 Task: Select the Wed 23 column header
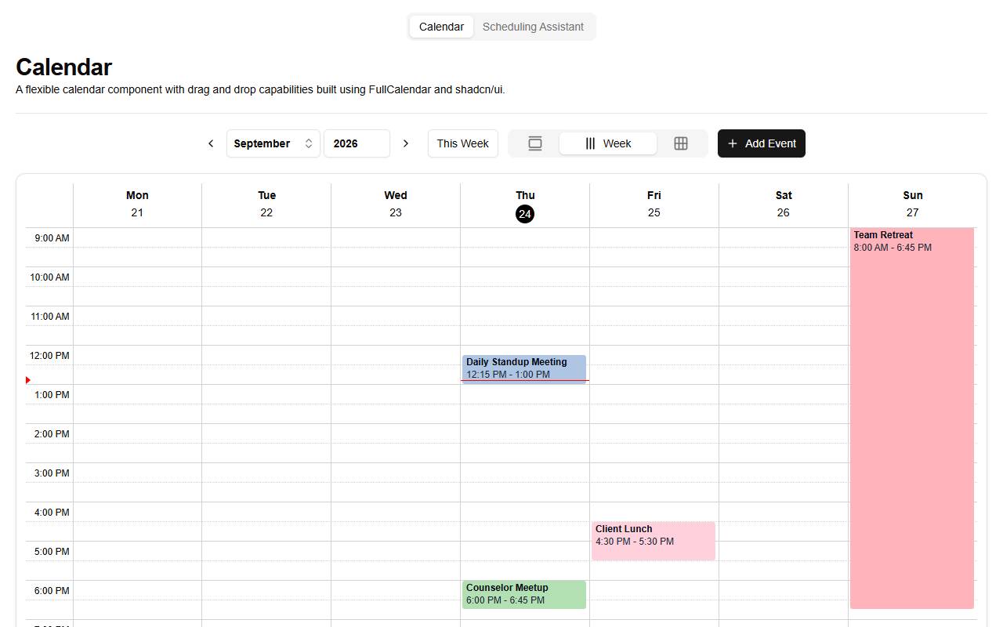pos(396,205)
